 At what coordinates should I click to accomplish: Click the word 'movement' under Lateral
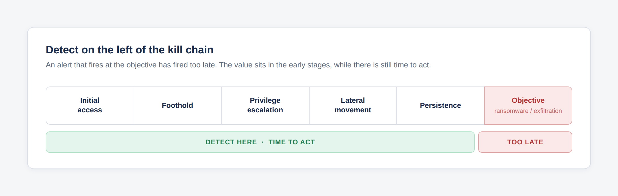point(353,110)
